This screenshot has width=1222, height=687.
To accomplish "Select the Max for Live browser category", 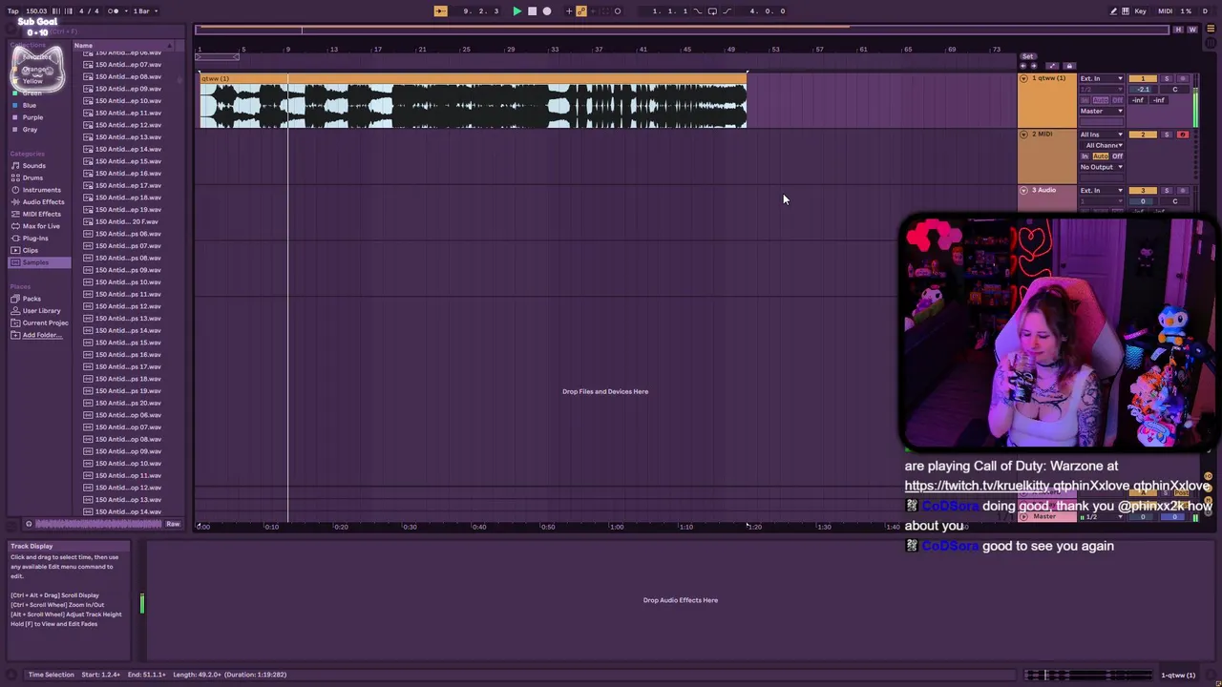I will click(40, 226).
